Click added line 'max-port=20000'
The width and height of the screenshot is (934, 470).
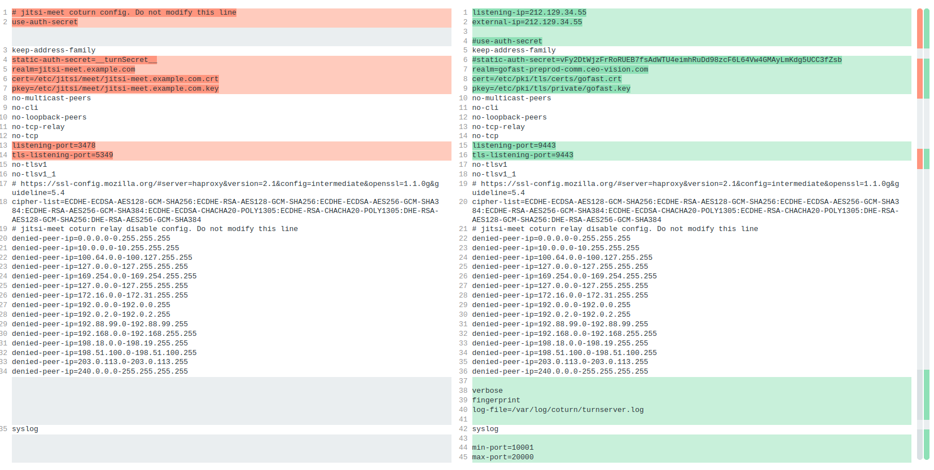pyautogui.click(x=503, y=457)
